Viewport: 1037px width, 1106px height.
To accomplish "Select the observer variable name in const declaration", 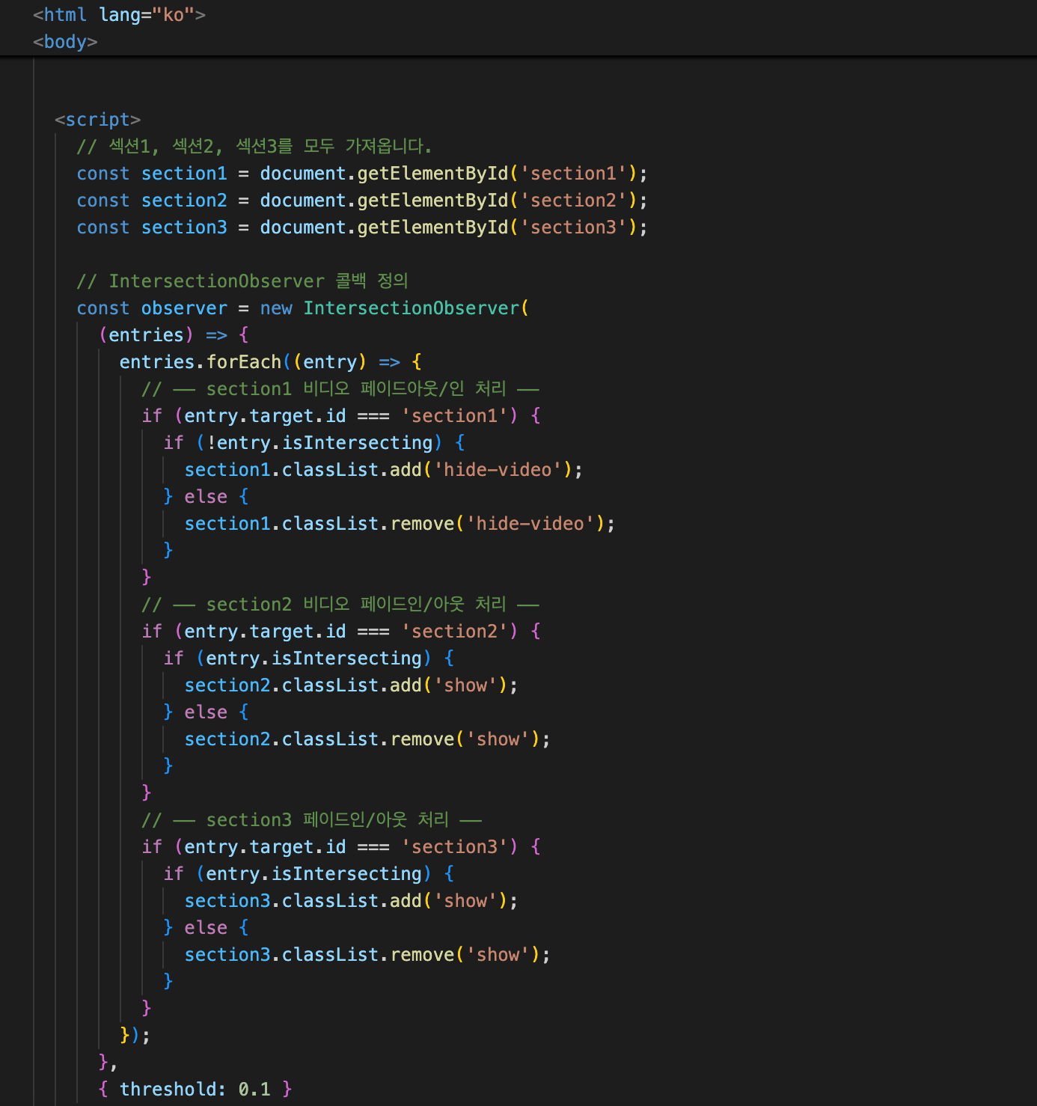I will [184, 308].
